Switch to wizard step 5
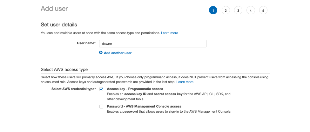The image size is (310, 132). 263,10
